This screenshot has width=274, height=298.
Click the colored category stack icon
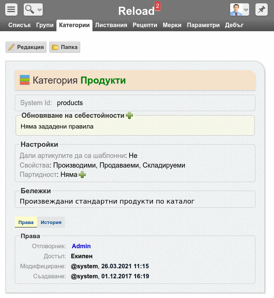25,80
